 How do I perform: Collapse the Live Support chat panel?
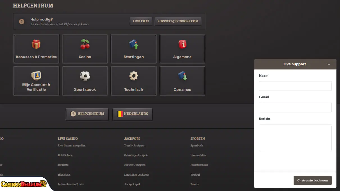click(329, 64)
